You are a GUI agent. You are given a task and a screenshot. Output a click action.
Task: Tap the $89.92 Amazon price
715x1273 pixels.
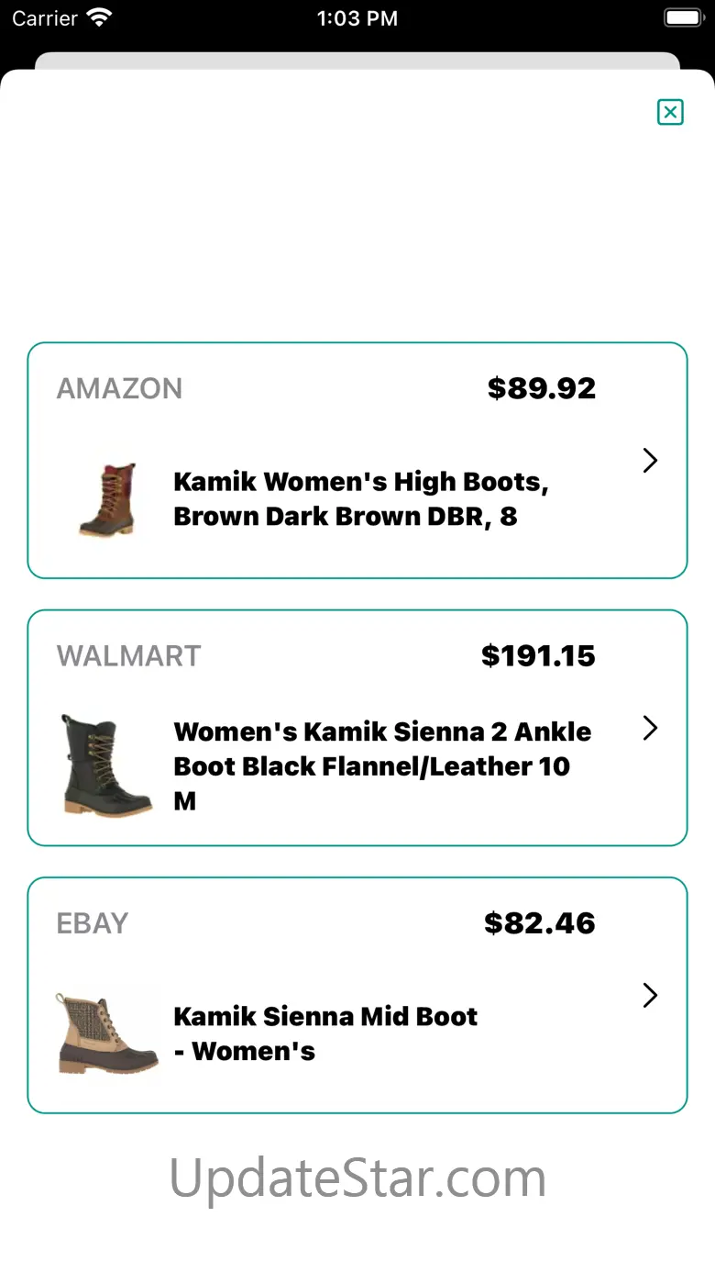click(541, 388)
